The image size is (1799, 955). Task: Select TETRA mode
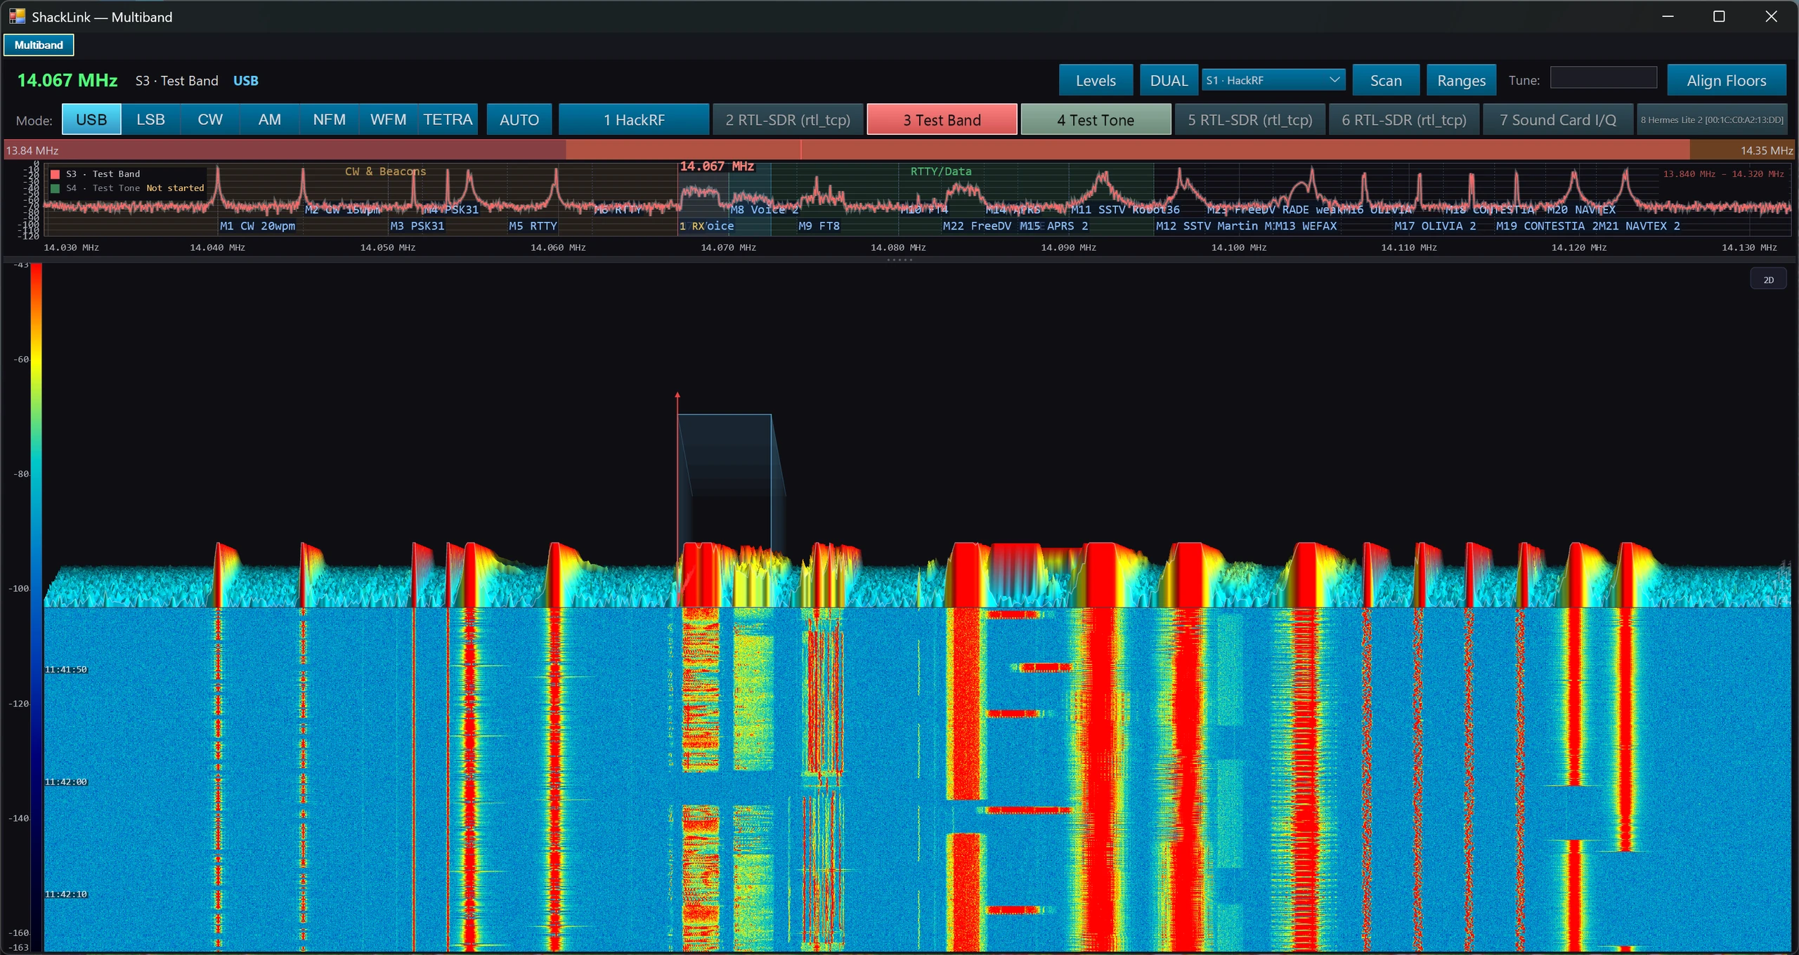[x=448, y=119]
